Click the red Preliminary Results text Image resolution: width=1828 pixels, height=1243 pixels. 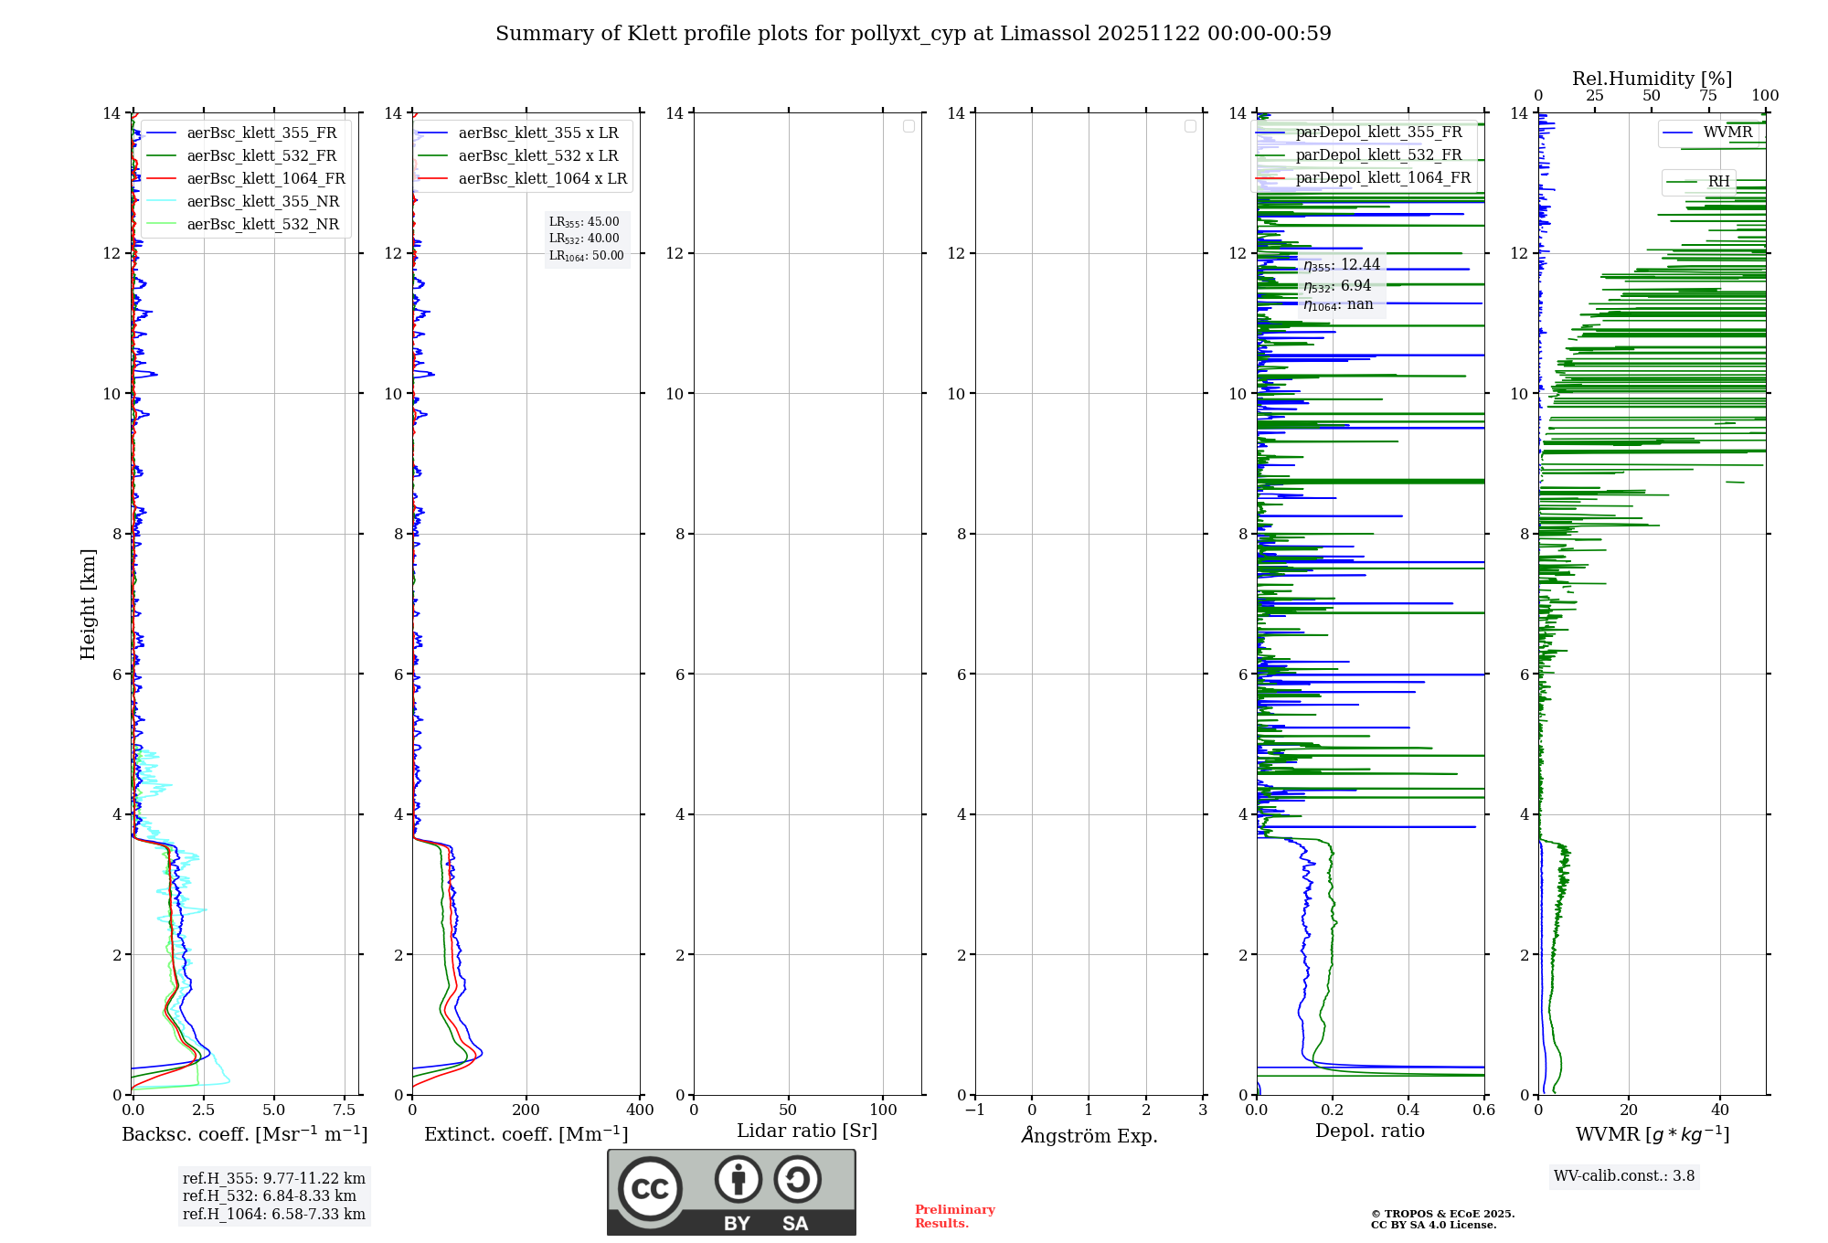point(954,1216)
